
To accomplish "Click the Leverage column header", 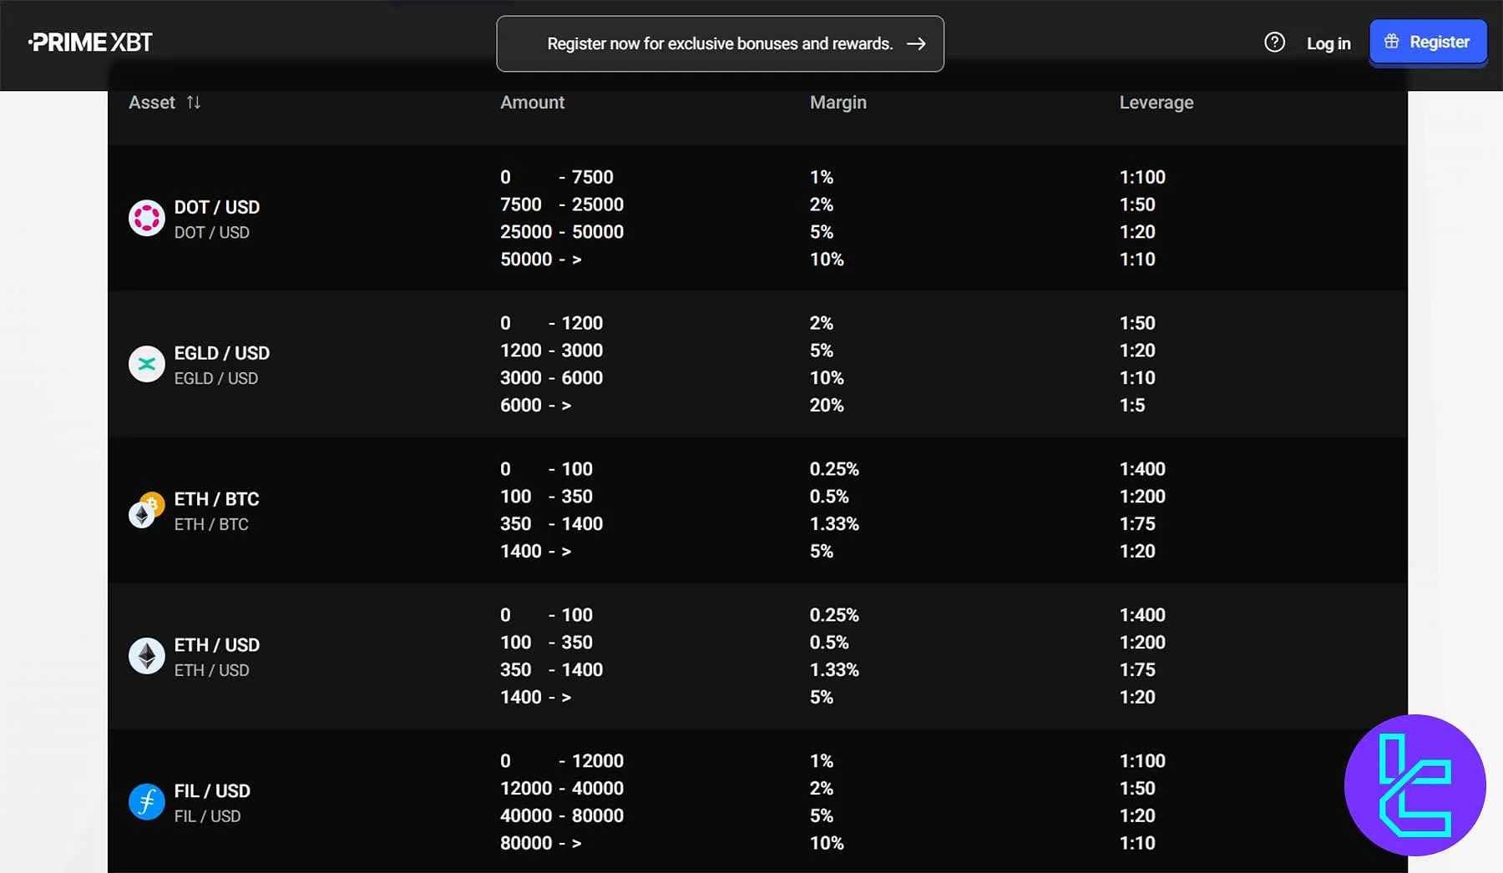I will coord(1156,102).
